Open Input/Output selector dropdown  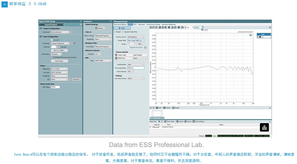[x=51, y=25]
